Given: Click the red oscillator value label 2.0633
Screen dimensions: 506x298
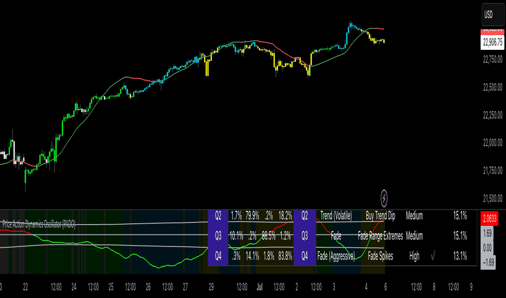Looking at the screenshot, I should [x=489, y=219].
